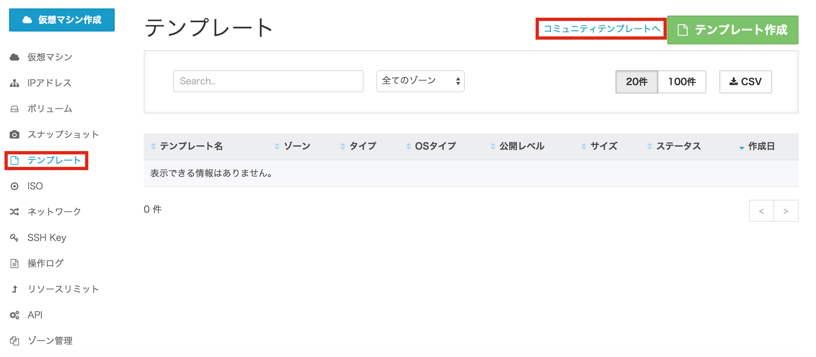
Task: Sort by 作成日 column
Action: coord(761,146)
